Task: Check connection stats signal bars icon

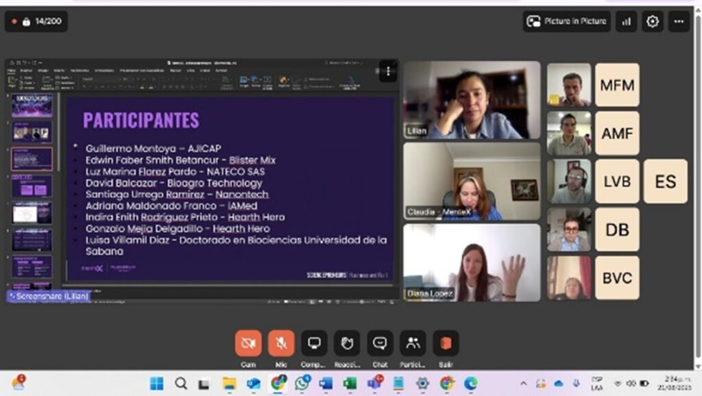Action: [626, 21]
